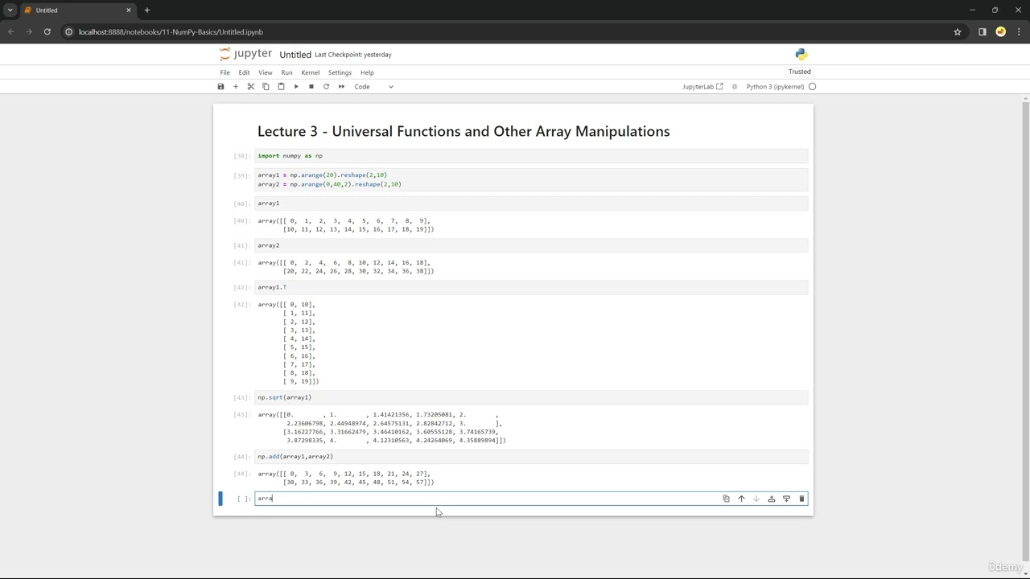The width and height of the screenshot is (1030, 579).
Task: Select the Untitled browser tab
Action: (77, 10)
